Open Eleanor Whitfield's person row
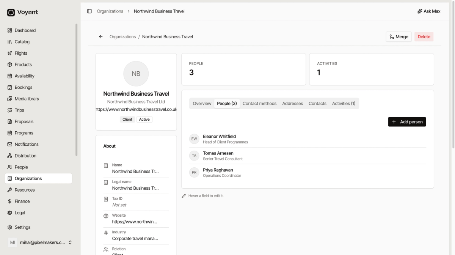 pyautogui.click(x=308, y=139)
